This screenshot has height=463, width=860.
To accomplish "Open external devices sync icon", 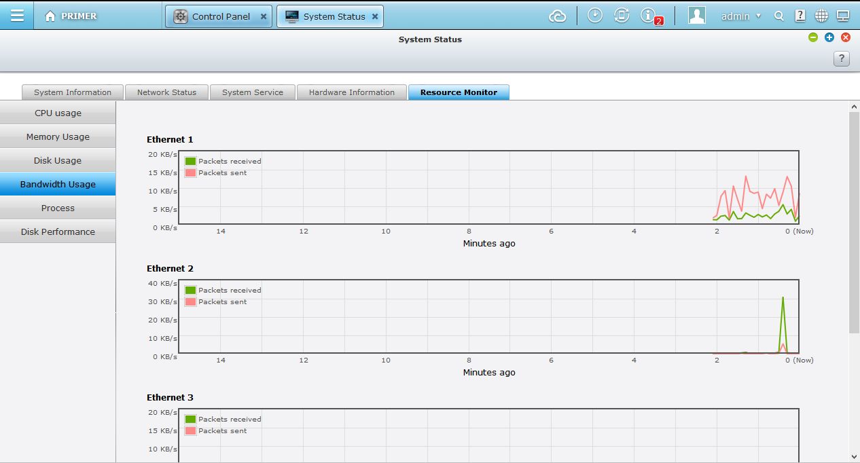I will tap(622, 16).
